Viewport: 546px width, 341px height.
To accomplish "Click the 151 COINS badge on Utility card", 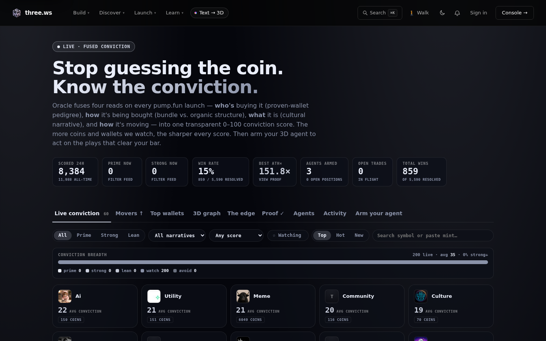I will pos(160,320).
